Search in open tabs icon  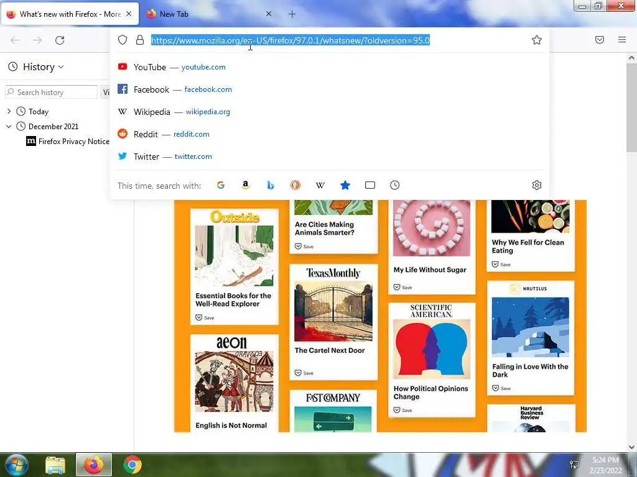[370, 185]
